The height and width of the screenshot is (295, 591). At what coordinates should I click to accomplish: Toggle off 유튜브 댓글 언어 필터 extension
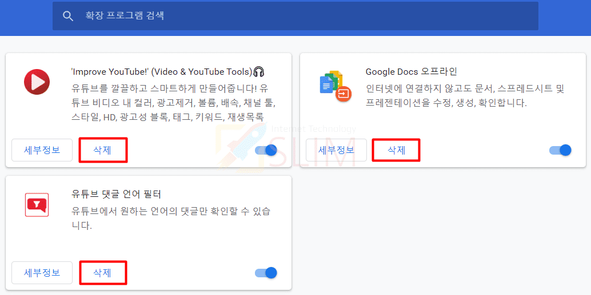266,273
